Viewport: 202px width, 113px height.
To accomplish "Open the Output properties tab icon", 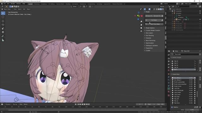I will click(x=169, y=62).
